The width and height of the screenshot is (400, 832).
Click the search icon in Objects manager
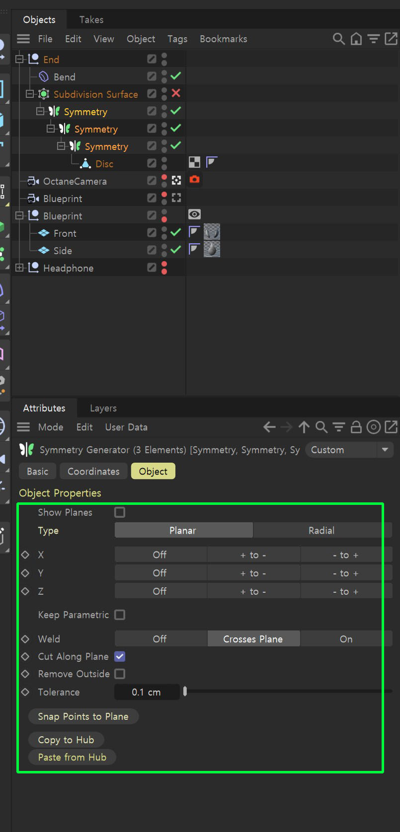(338, 39)
